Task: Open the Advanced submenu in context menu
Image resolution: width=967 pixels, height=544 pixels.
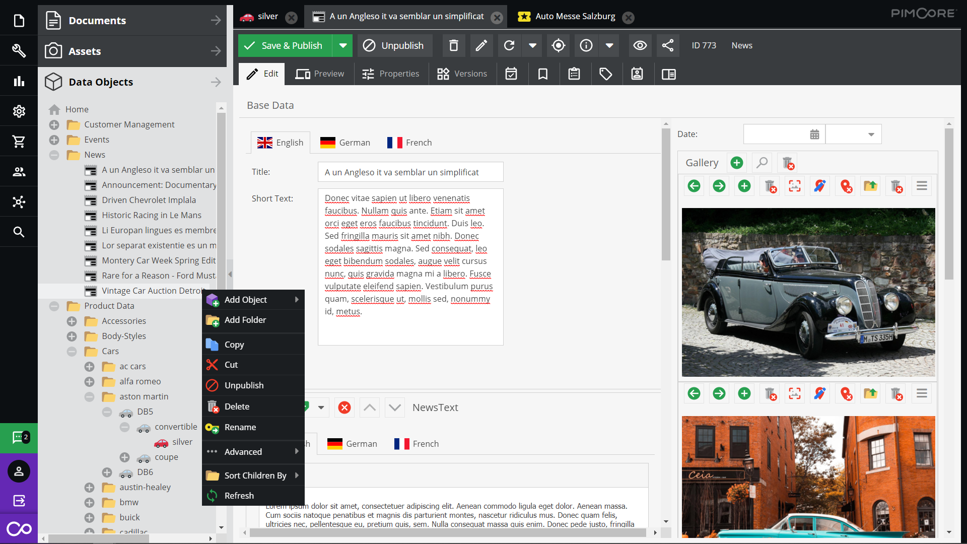Action: pos(244,452)
